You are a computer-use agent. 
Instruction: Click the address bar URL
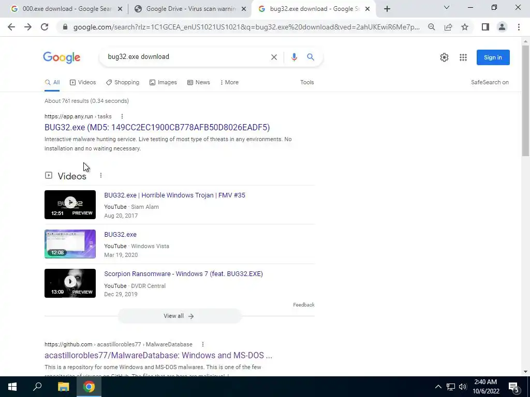(247, 27)
